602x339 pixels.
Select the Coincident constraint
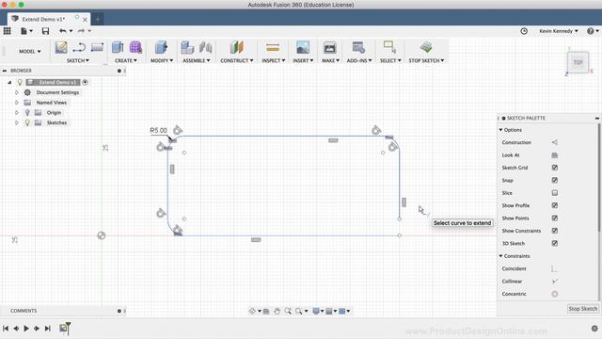click(x=554, y=268)
